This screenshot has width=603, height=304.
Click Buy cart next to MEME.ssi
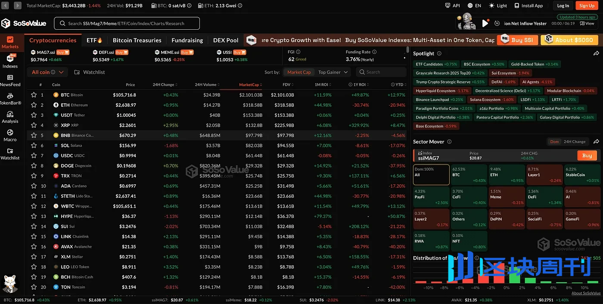pos(186,52)
